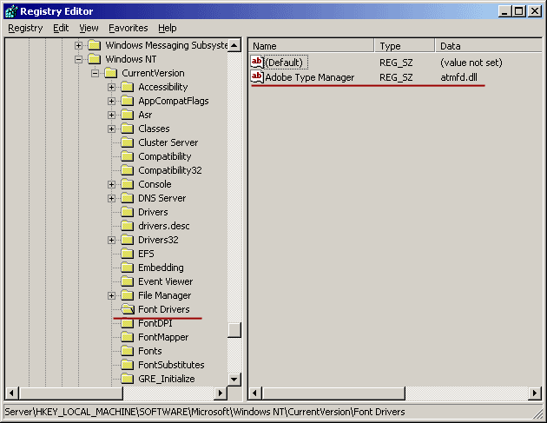The image size is (547, 423).
Task: Click the Compatibility32 folder icon
Action: pos(128,170)
